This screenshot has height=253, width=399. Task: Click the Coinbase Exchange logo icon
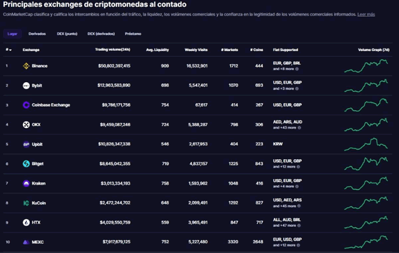coord(27,105)
